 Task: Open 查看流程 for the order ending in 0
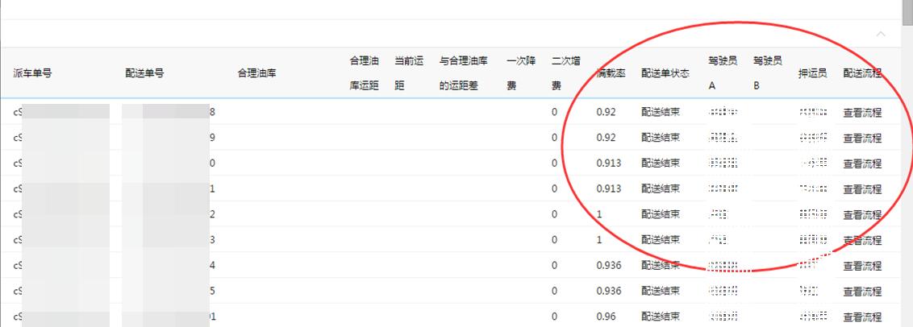(x=862, y=163)
